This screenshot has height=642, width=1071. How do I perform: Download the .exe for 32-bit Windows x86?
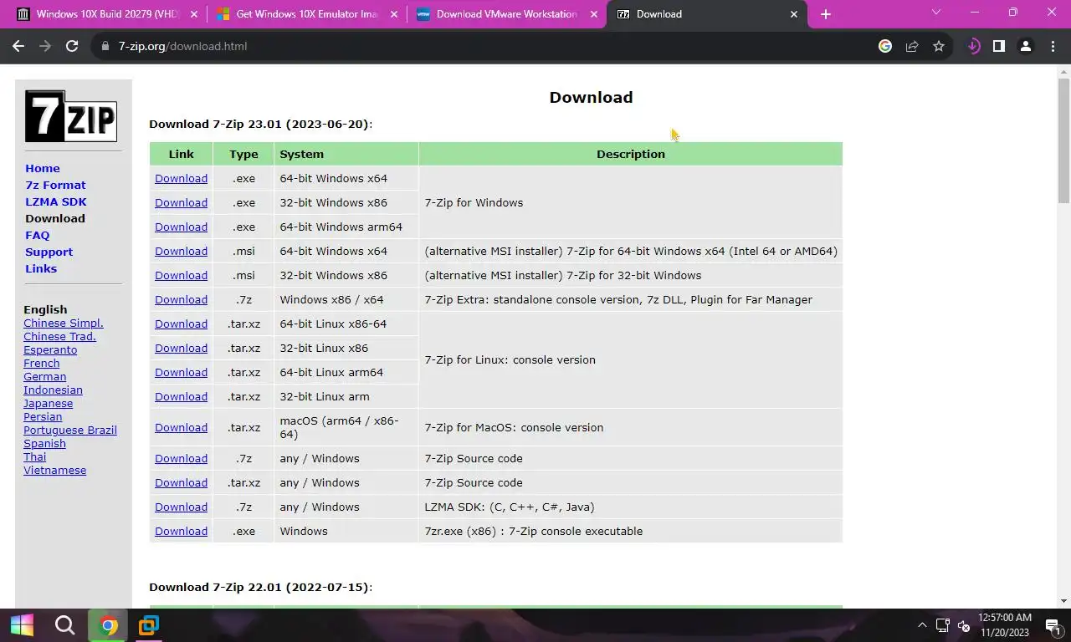[x=181, y=202]
